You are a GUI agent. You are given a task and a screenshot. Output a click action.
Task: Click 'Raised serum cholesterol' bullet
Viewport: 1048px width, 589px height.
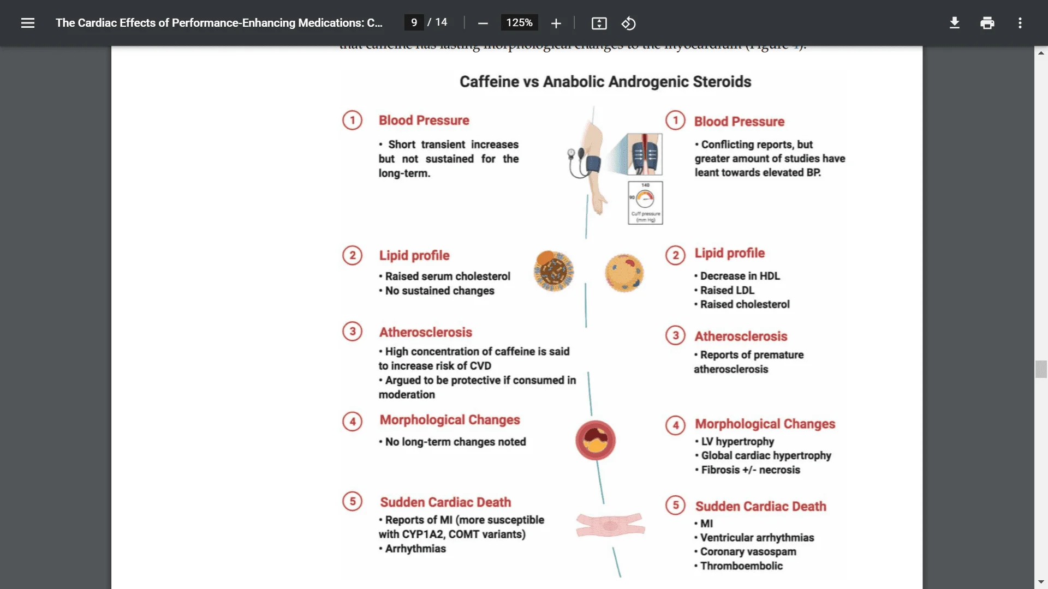[x=445, y=277]
